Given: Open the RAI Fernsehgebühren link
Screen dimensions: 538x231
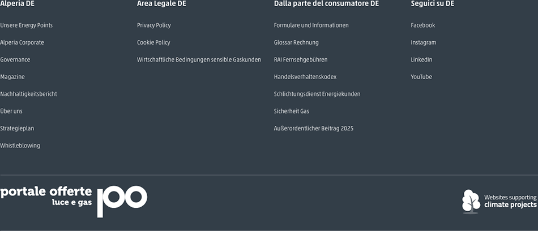Looking at the screenshot, I should pyautogui.click(x=301, y=59).
